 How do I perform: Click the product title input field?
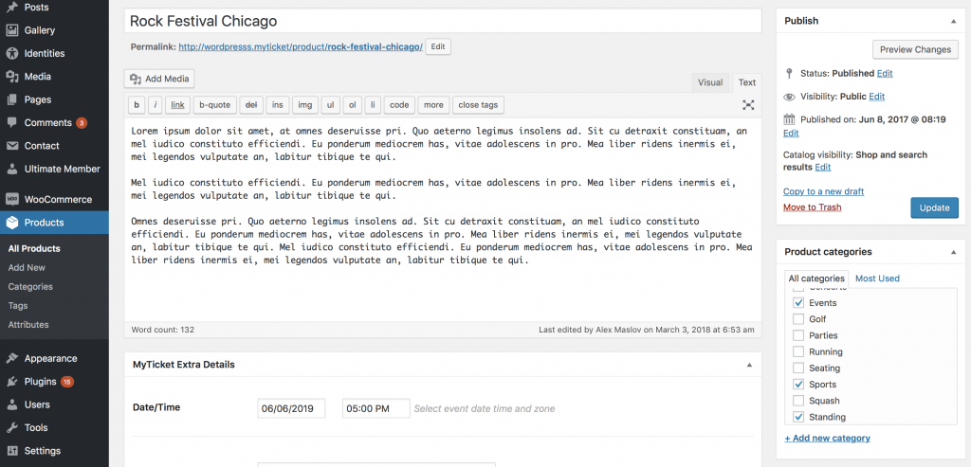[x=443, y=21]
